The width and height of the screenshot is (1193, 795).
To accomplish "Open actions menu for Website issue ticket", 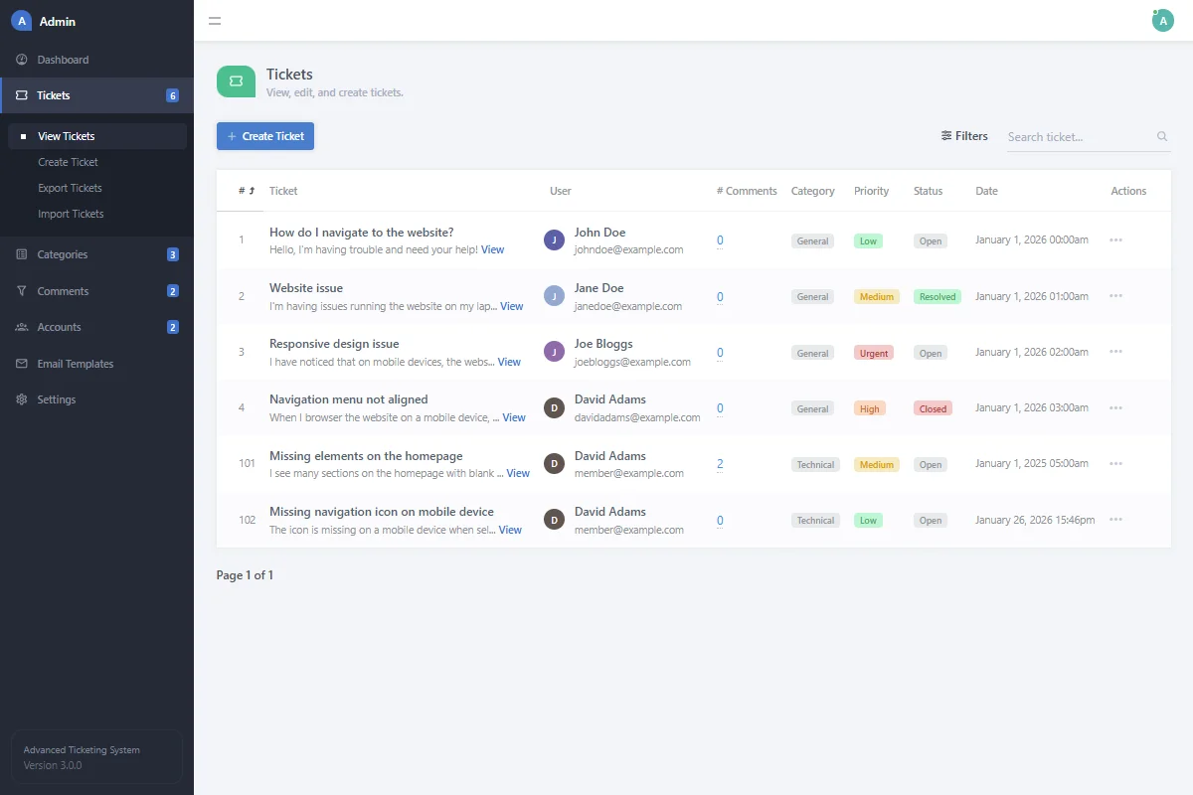I will point(1115,296).
